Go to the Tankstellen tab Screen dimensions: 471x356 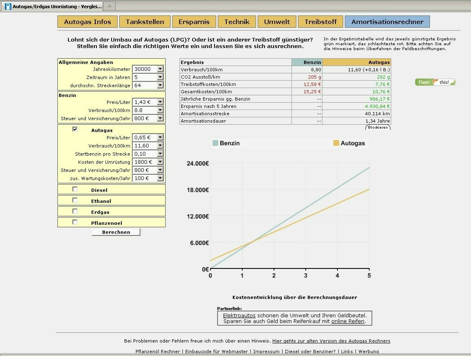pos(145,22)
